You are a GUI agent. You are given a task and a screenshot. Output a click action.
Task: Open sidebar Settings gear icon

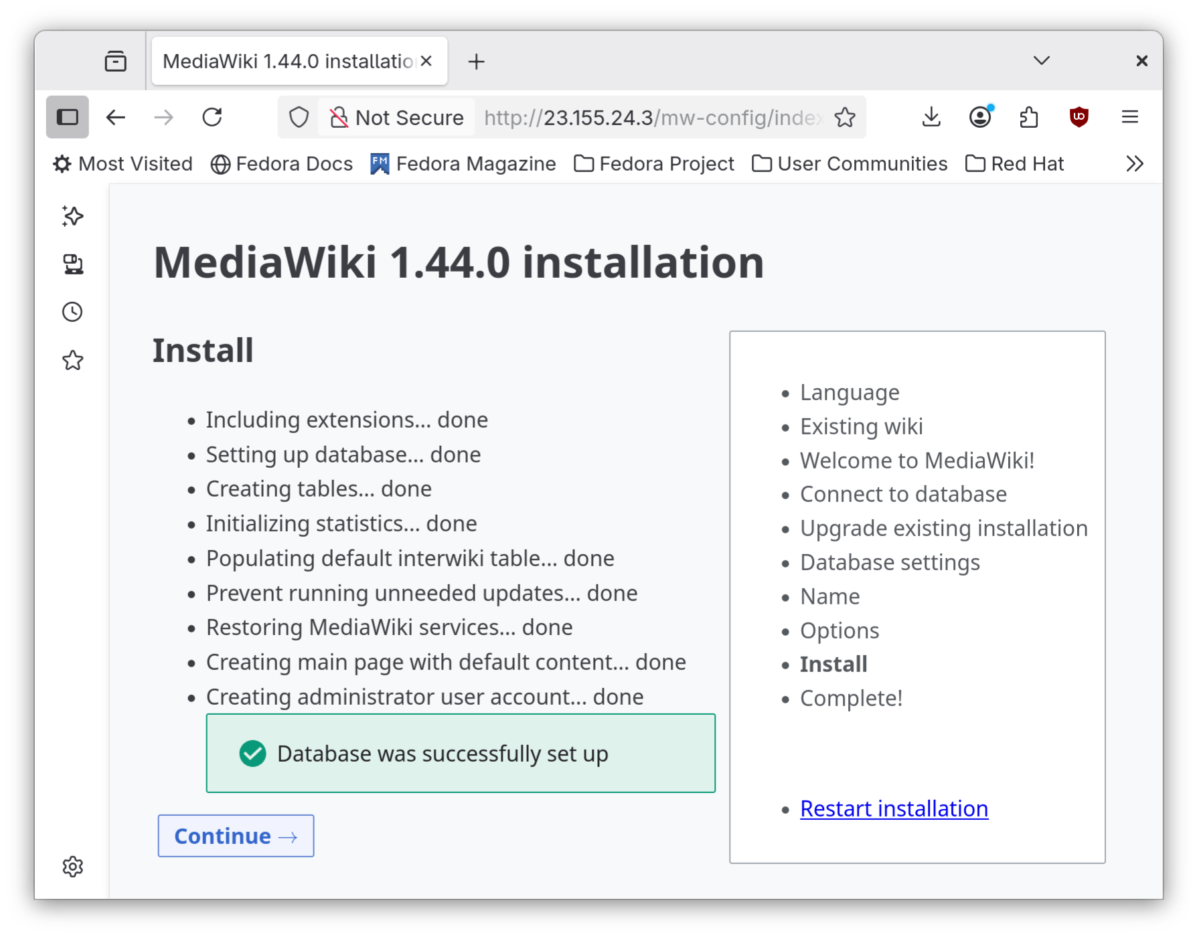(x=72, y=867)
